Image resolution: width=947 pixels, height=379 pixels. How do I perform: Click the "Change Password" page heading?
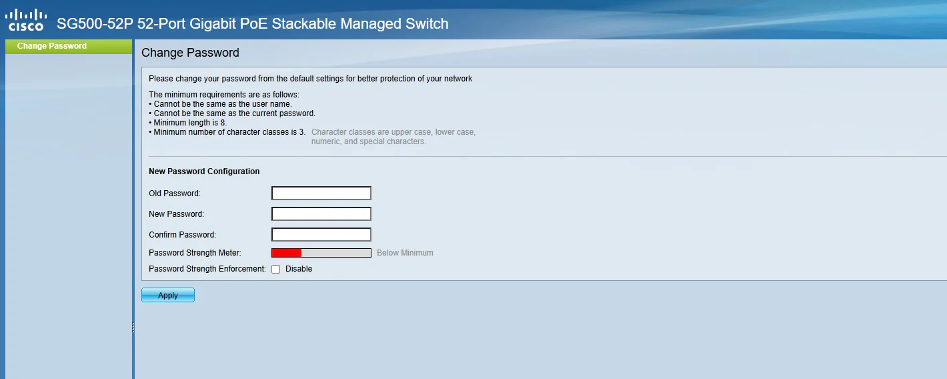pos(190,53)
